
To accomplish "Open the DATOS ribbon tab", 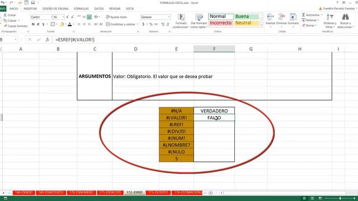I will [99, 9].
